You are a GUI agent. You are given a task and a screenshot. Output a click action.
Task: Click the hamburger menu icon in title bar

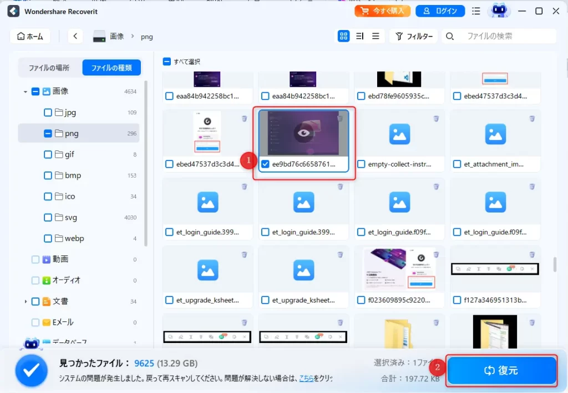pyautogui.click(x=475, y=11)
